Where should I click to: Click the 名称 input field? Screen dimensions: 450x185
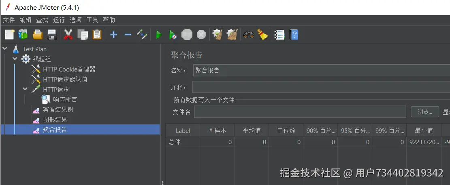(x=322, y=70)
